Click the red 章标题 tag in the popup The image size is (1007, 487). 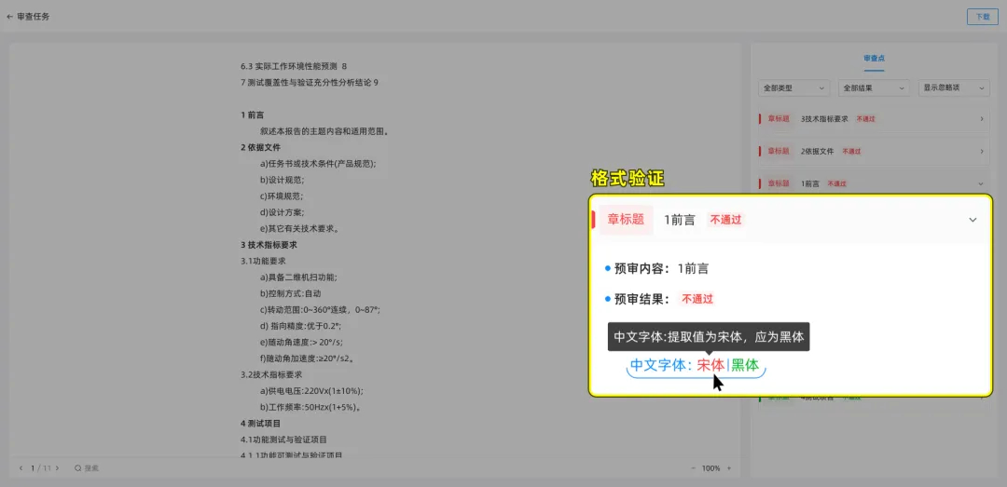(626, 220)
